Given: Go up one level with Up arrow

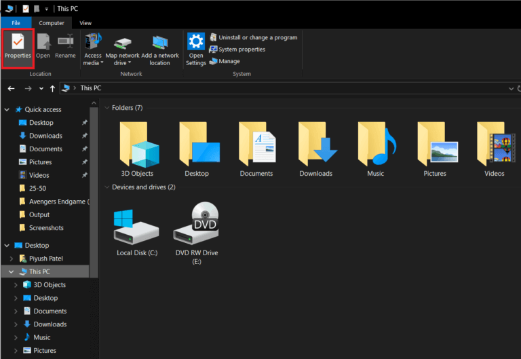Looking at the screenshot, I should (x=52, y=88).
